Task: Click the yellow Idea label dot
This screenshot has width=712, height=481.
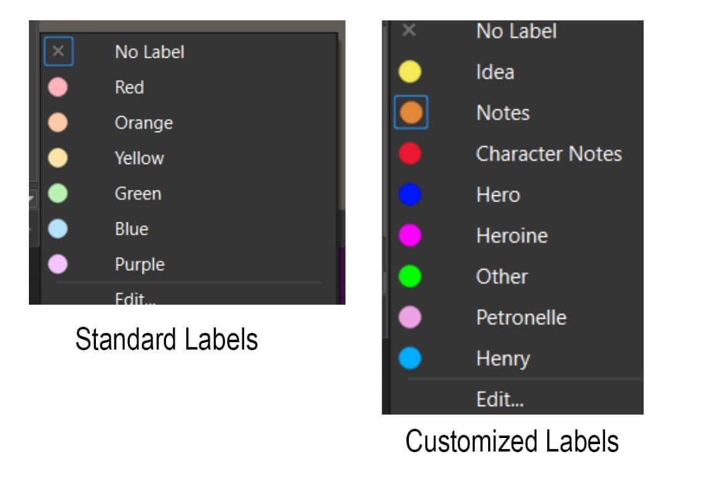Action: click(410, 72)
